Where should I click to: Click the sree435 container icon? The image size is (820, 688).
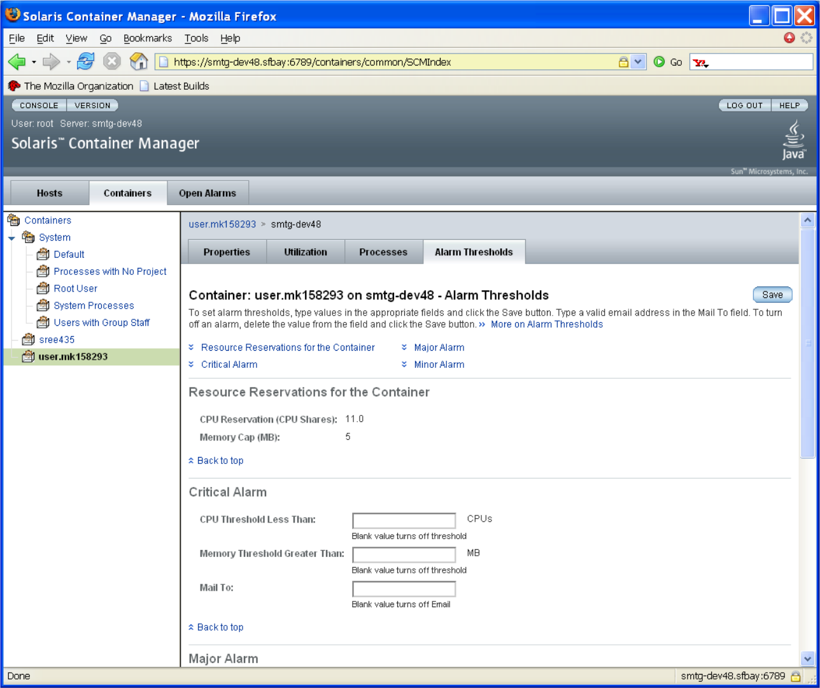(29, 339)
